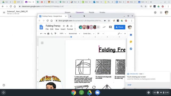Screen dimensions: 171x96
Task: Click Classwork tab in Classroom
Action: pos(80,13)
